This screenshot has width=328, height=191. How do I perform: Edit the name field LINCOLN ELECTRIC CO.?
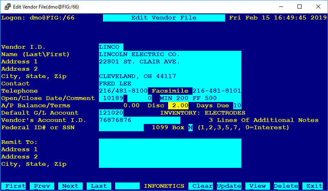[170, 54]
